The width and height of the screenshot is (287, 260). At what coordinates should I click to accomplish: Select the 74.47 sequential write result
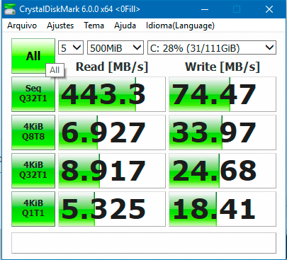[223, 94]
